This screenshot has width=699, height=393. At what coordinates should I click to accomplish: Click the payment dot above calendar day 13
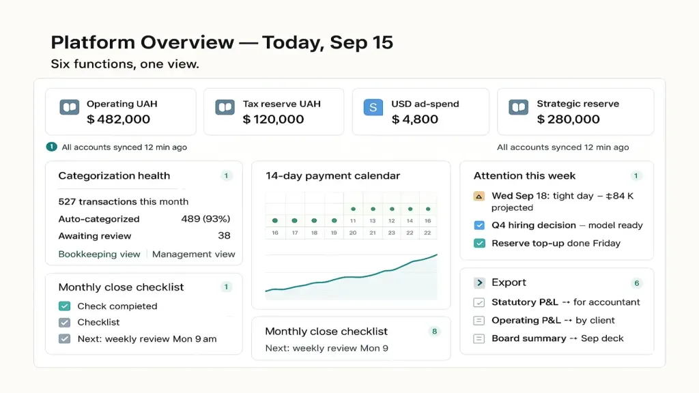pos(373,209)
